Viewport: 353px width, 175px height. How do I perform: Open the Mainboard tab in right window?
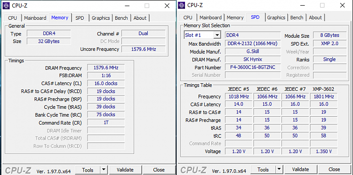coord(210,17)
